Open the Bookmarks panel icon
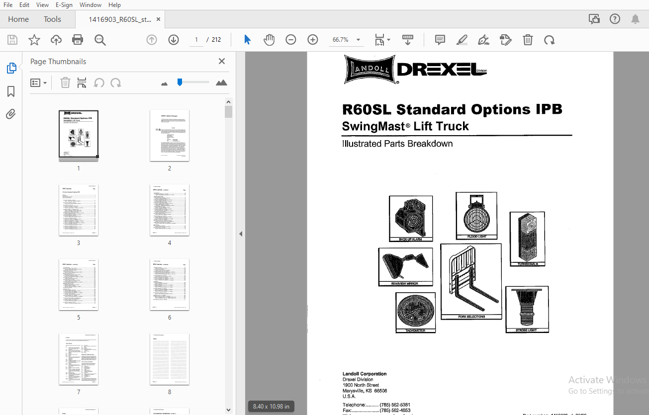The image size is (649, 415). pos(11,91)
